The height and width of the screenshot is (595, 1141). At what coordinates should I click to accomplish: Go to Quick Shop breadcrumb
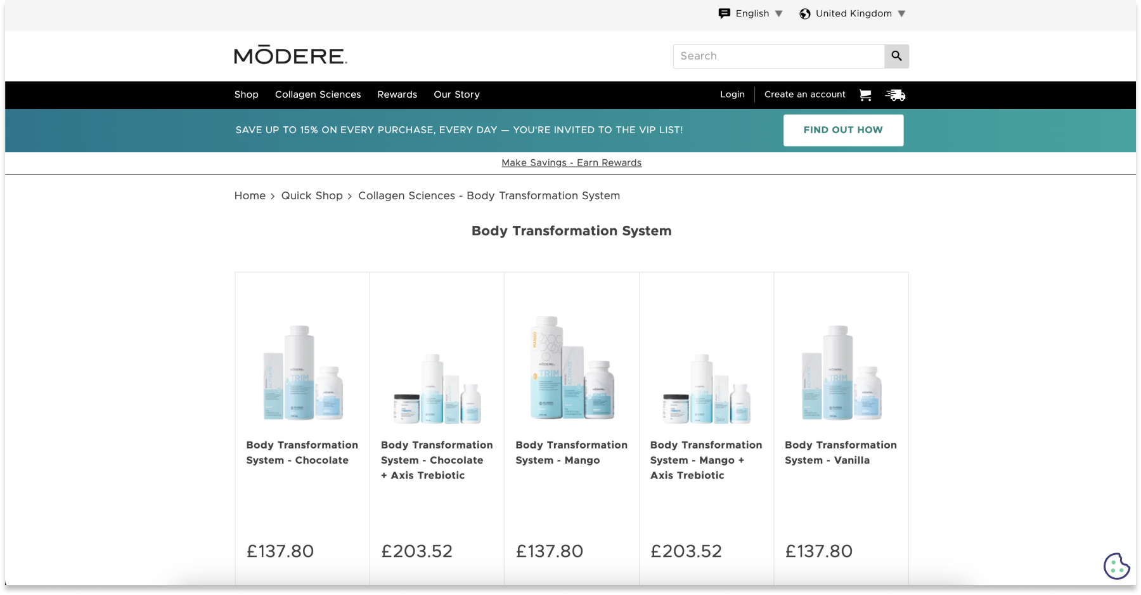point(312,196)
